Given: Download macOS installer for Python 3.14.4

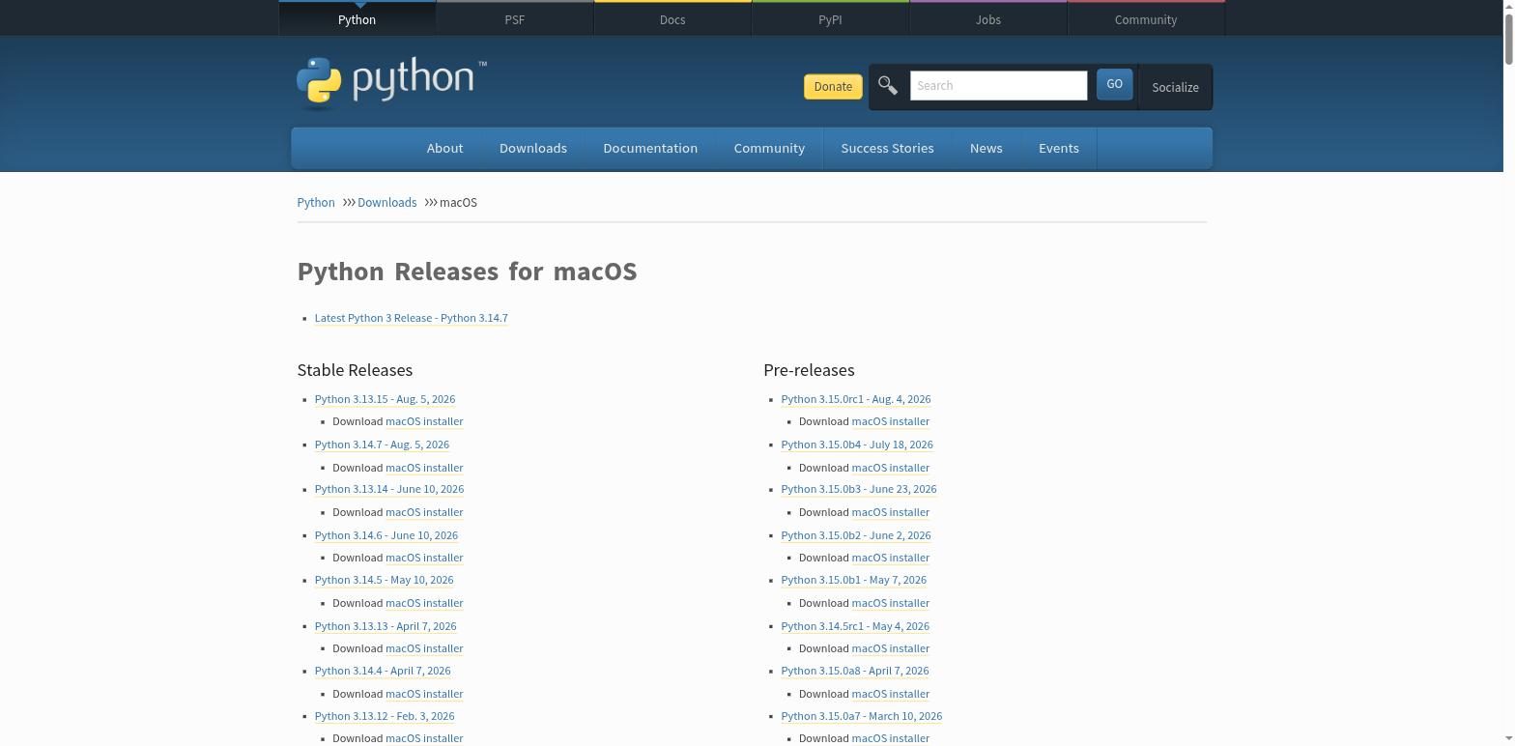Looking at the screenshot, I should (x=424, y=694).
